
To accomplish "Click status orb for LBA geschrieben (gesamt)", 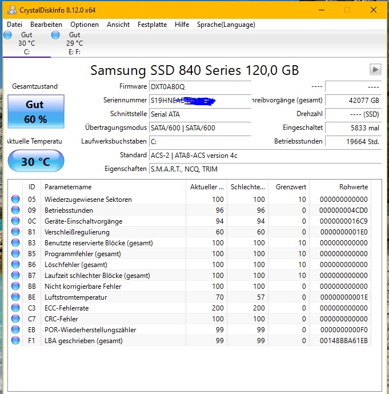I will coord(15,340).
